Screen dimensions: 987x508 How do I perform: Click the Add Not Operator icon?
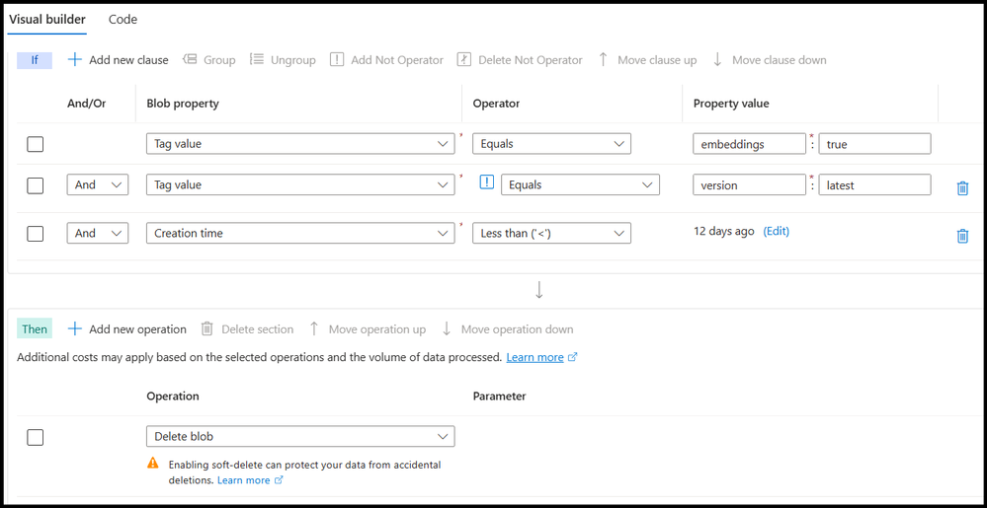337,60
